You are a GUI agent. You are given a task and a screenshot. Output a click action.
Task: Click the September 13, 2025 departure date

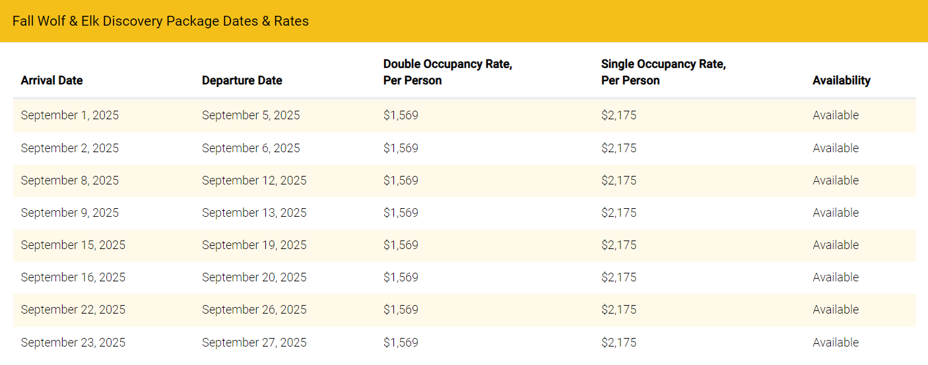coord(254,213)
